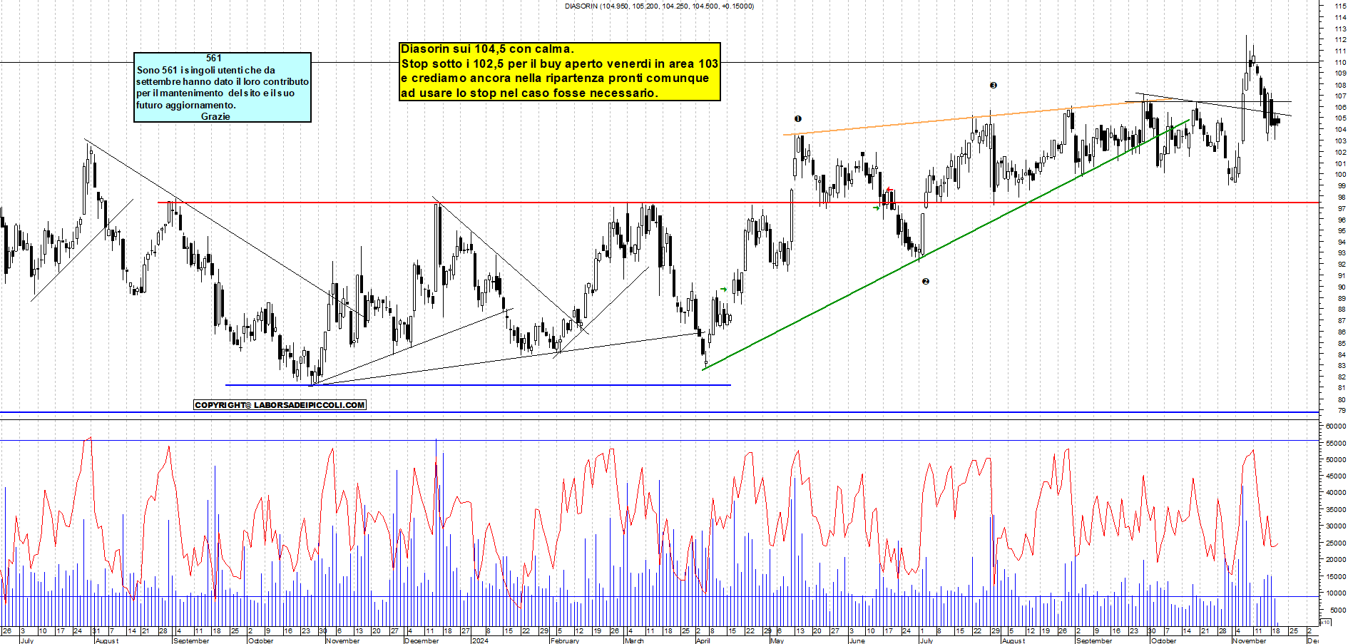1348x644 pixels.
Task: Click the 'December' month label
Action: (422, 640)
